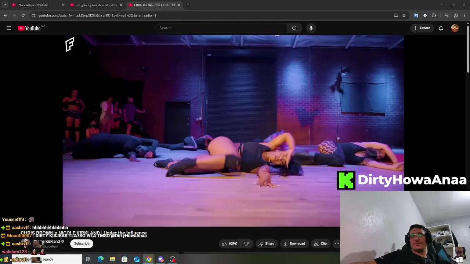Start voice search with the microphone icon
This screenshot has width=470, height=264.
pos(311,28)
